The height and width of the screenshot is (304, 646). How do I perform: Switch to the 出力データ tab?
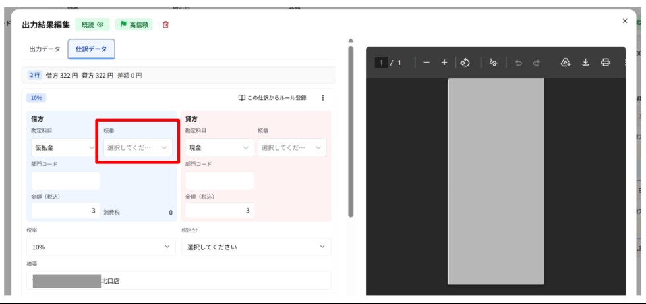pos(45,49)
